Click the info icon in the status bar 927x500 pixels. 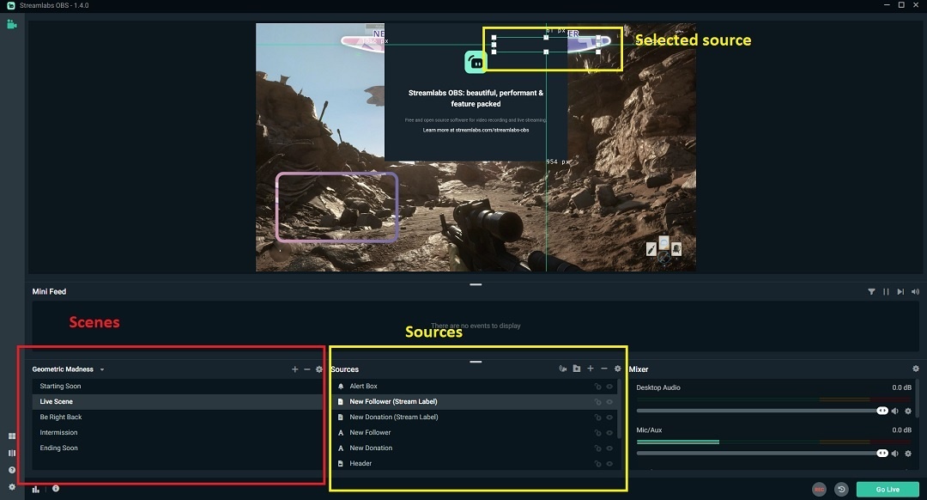coord(56,489)
